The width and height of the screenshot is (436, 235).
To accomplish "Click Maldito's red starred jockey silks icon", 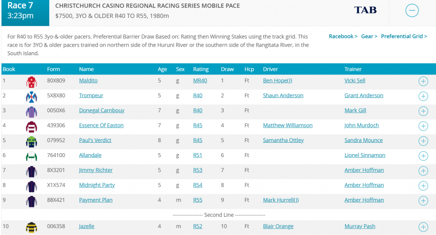I will tap(31, 81).
